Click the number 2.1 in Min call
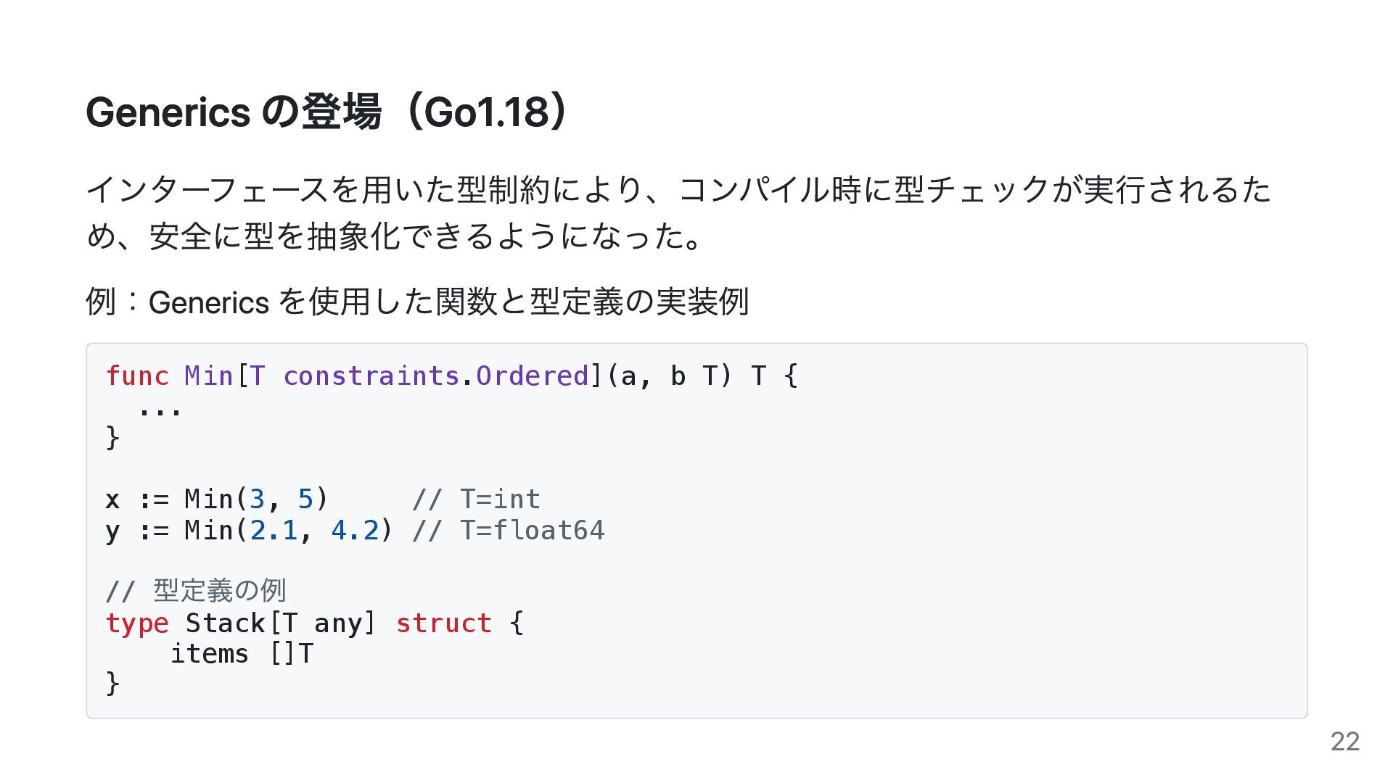The width and height of the screenshot is (1393, 783). click(274, 530)
